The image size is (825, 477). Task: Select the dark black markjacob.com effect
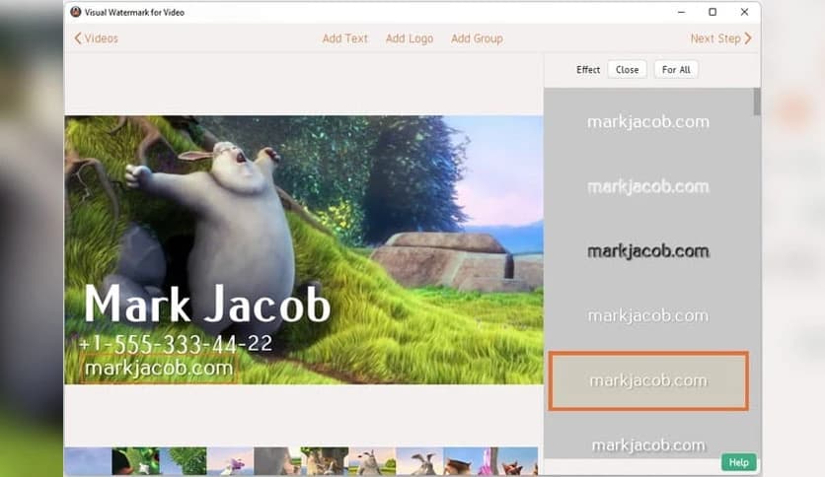pos(648,251)
